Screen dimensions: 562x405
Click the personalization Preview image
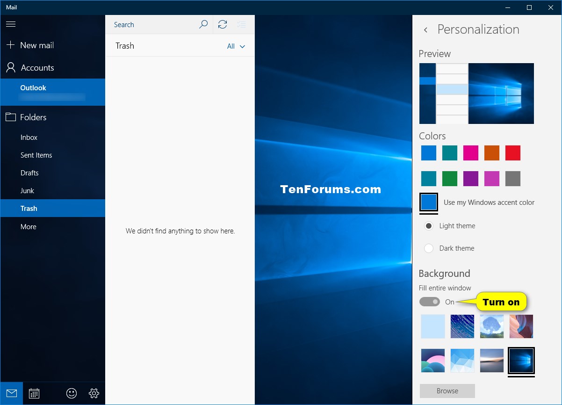[x=476, y=94]
